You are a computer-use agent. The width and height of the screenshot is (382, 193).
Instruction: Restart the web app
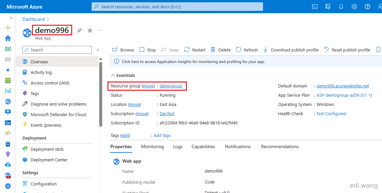click(195, 50)
